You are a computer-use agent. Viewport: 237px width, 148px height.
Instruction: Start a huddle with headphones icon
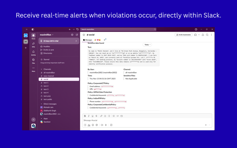click(195, 35)
